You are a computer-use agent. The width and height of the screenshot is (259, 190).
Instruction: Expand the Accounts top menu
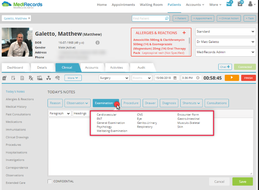[x=195, y=5]
